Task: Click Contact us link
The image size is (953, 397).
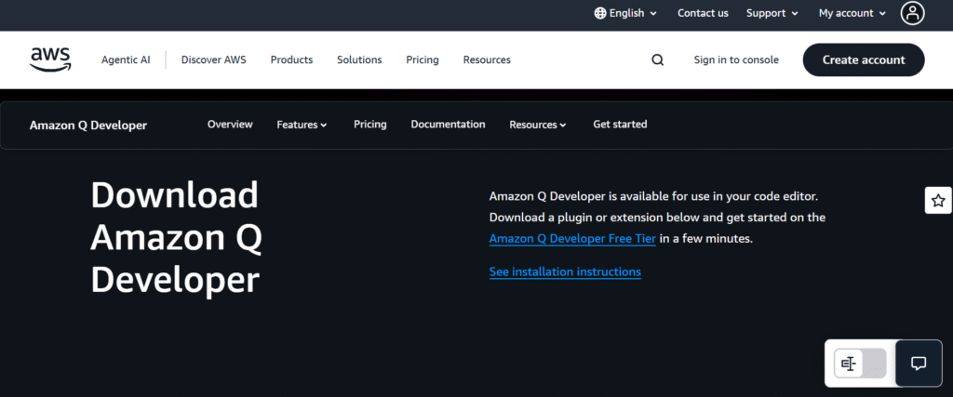Action: click(704, 13)
